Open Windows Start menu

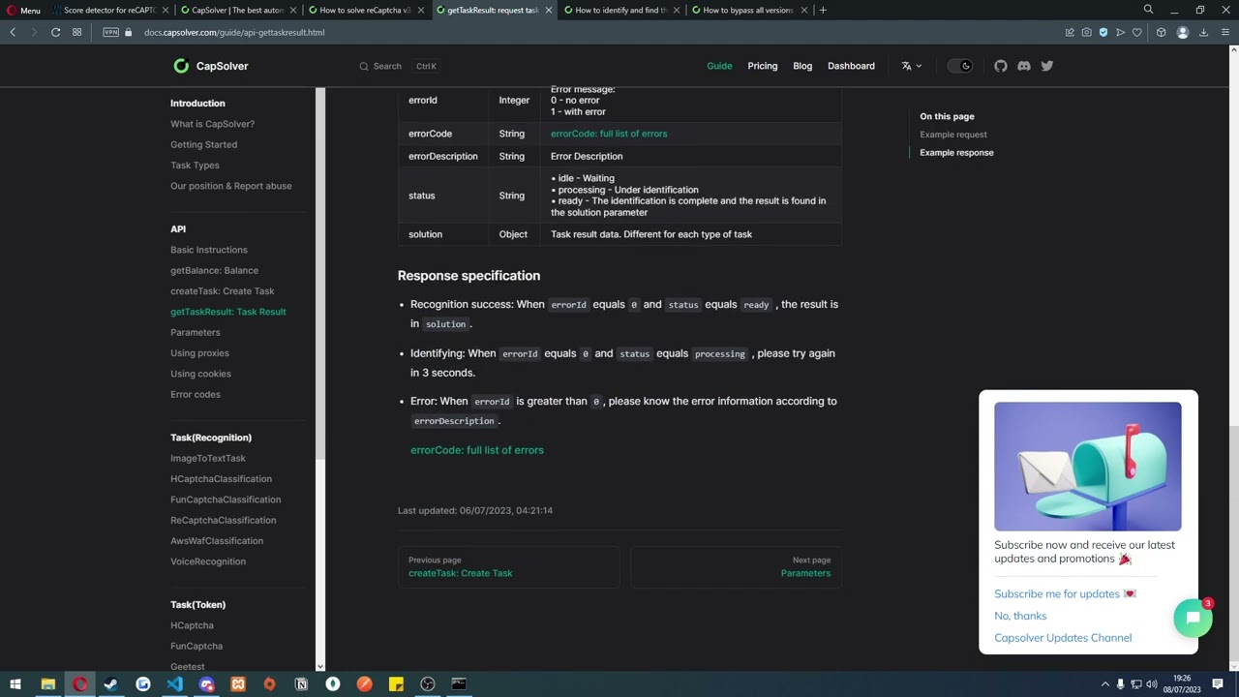(x=15, y=684)
